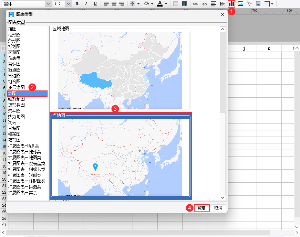Choose 多层饼图 in chart list
Screen dimensions: 300x237
(17, 87)
